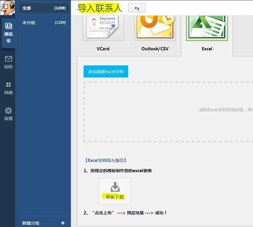This screenshot has height=227, width=253.
Task: Switch to the Outlook/CSV tab label
Action: coord(155,49)
